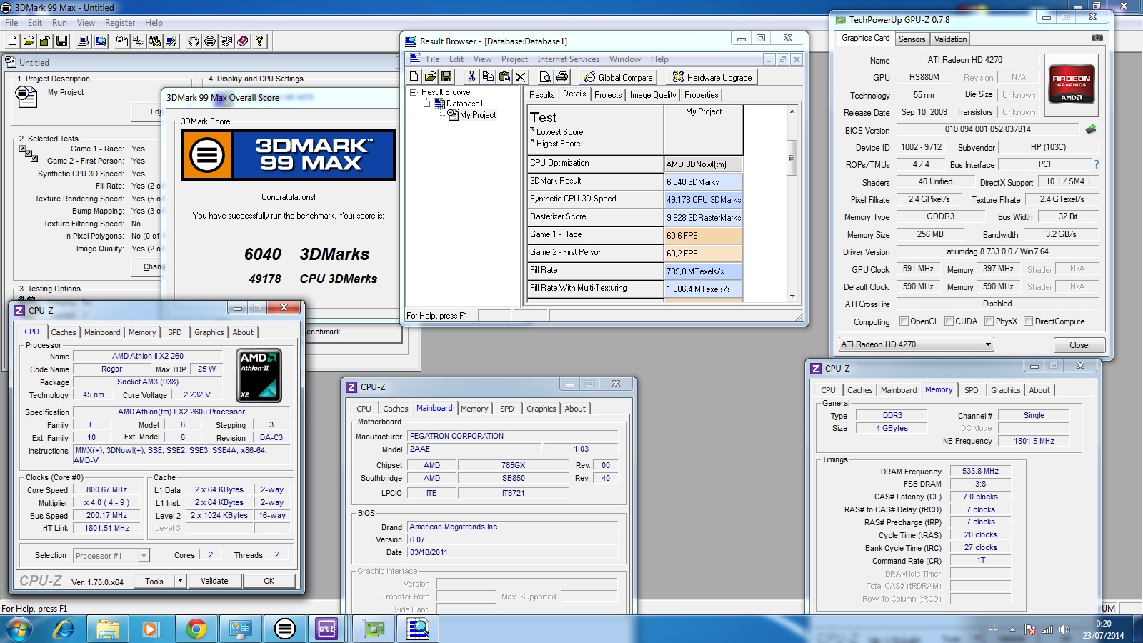The width and height of the screenshot is (1143, 643).
Task: Open Internet Services menu in Result Browser
Action: coord(568,59)
